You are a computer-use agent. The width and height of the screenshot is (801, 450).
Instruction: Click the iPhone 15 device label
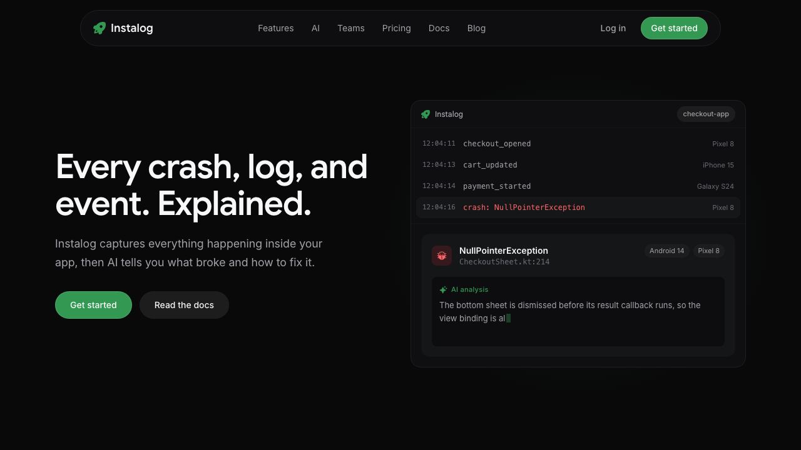pyautogui.click(x=718, y=165)
